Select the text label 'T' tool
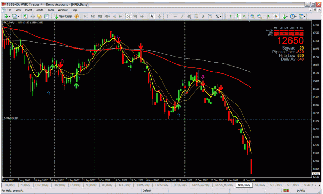This screenshot has height=194, width=323. (210, 16)
